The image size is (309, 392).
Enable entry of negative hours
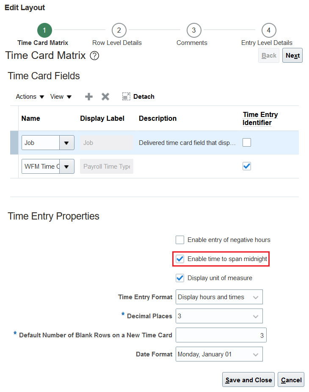click(179, 240)
